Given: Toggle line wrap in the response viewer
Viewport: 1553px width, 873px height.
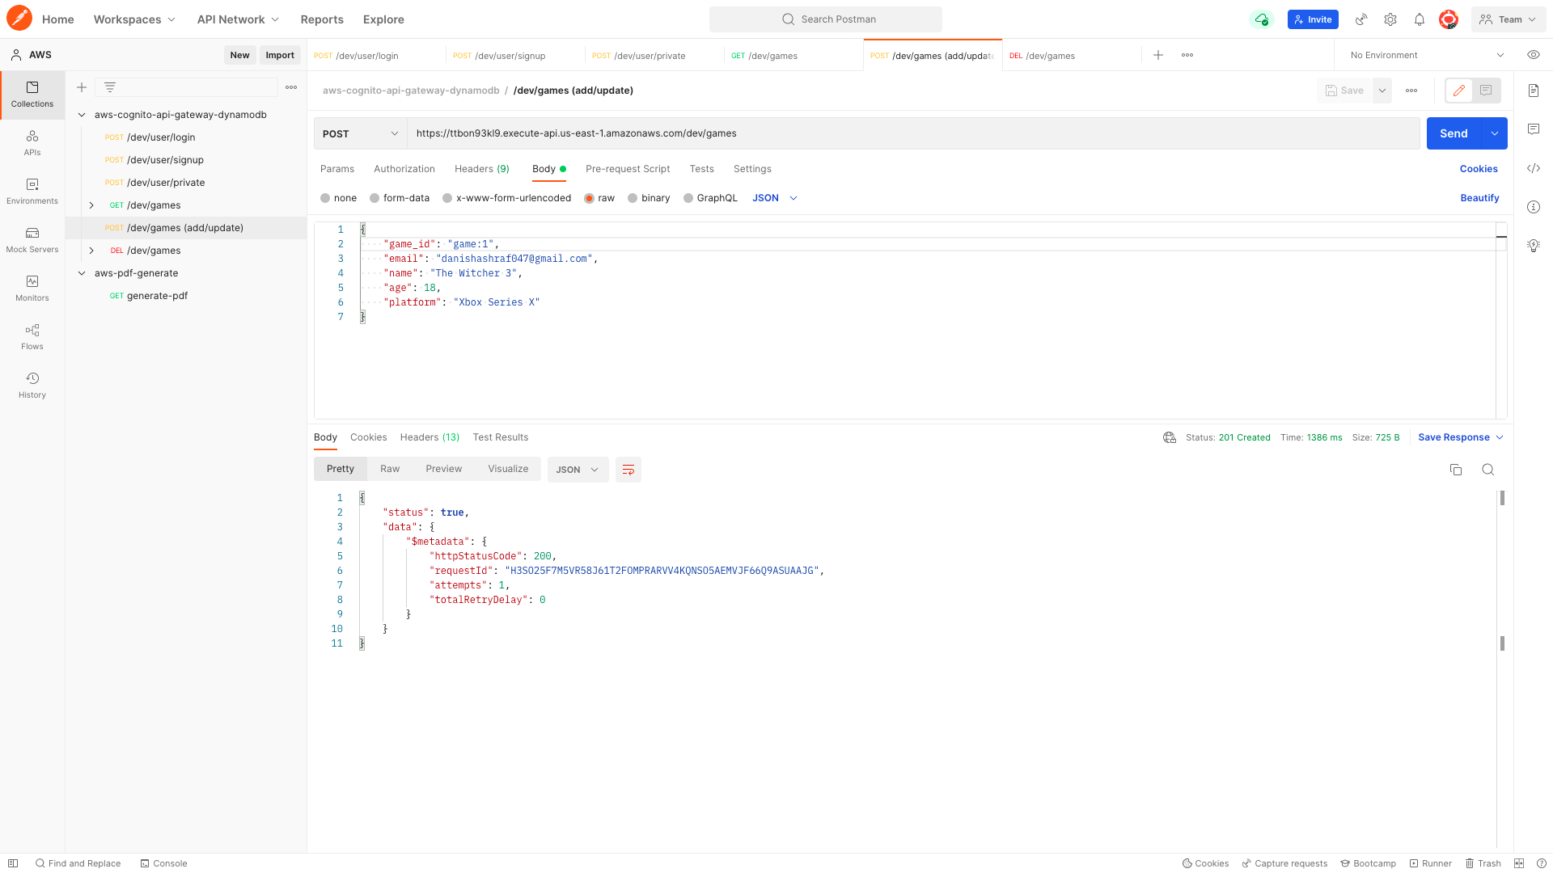Looking at the screenshot, I should (628, 470).
